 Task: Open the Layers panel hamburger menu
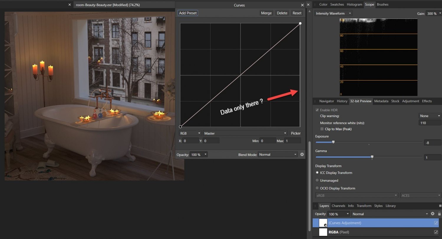point(440,206)
